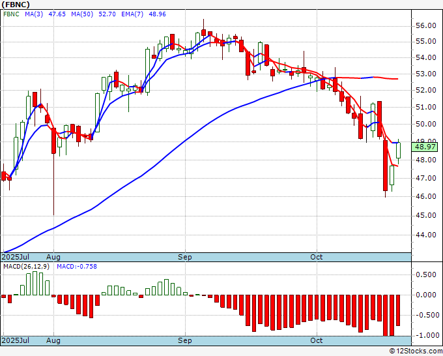Click the 54.00 price axis label
Viewport: 443px width, 356px height.
point(426,57)
